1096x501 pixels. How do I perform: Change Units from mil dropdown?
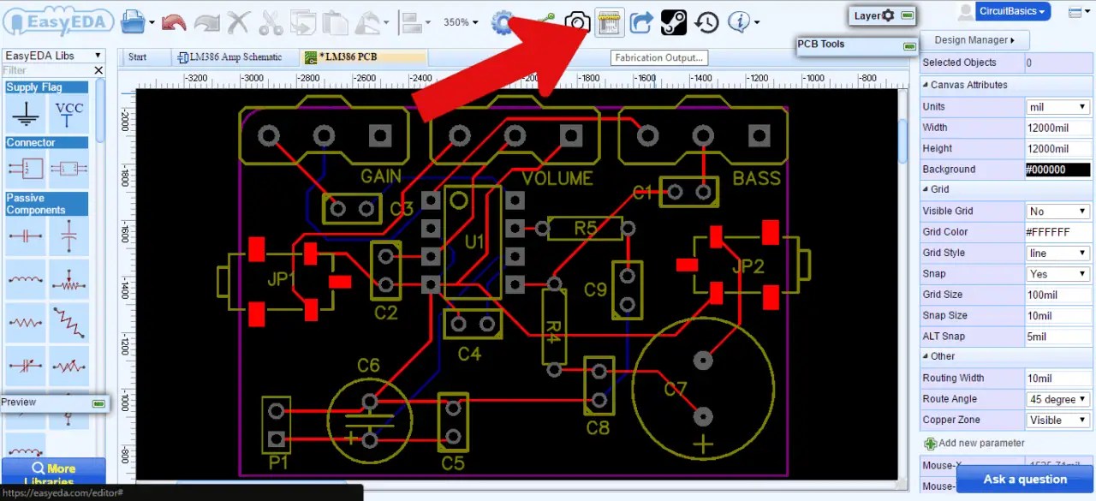(x=1057, y=106)
